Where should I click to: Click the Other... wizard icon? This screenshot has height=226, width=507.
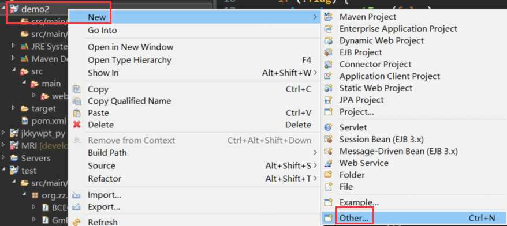(328, 219)
